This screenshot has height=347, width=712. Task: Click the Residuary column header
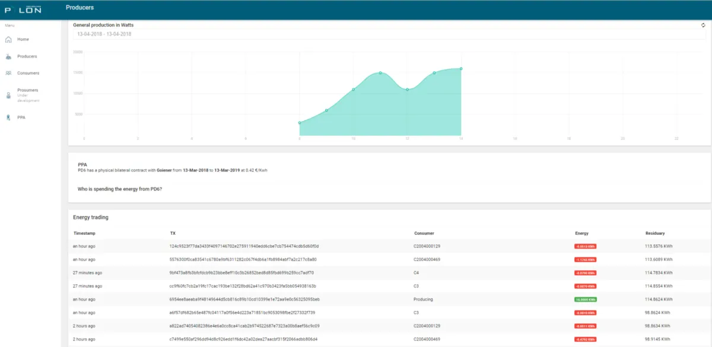click(x=655, y=233)
